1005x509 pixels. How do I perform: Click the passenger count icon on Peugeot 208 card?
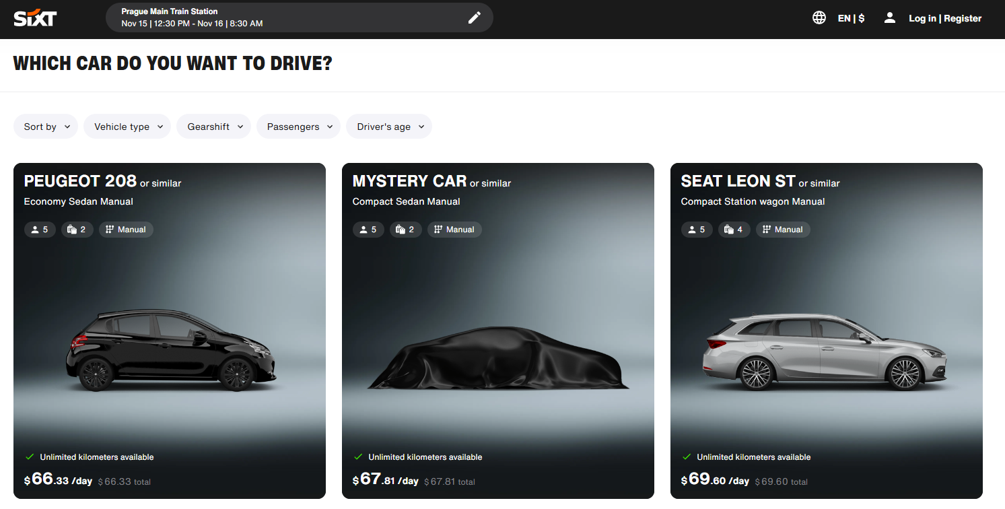(33, 229)
